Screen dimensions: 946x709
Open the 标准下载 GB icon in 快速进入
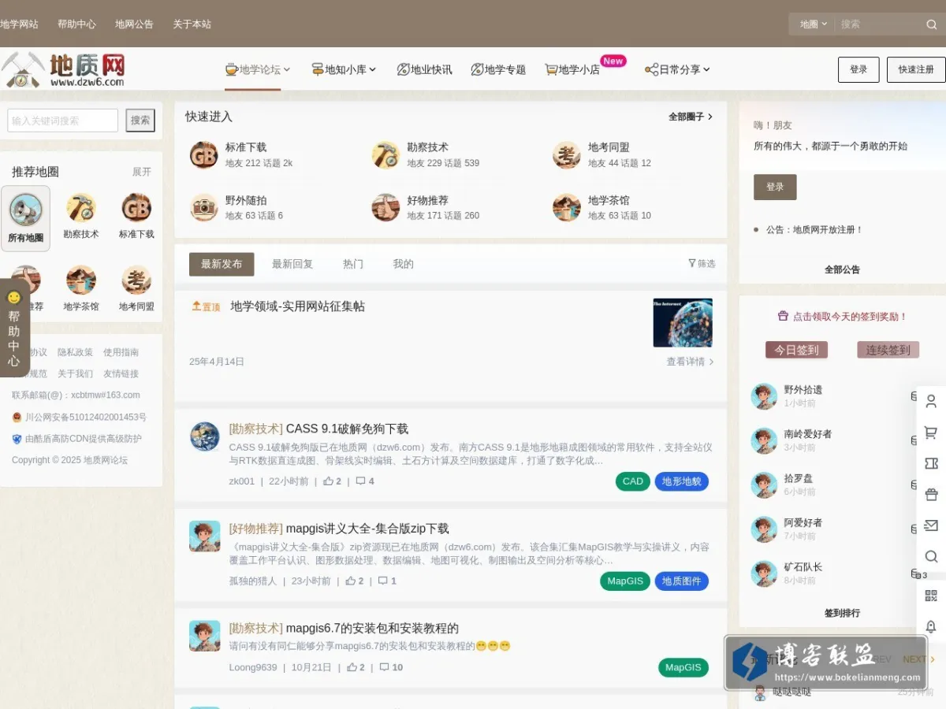203,154
